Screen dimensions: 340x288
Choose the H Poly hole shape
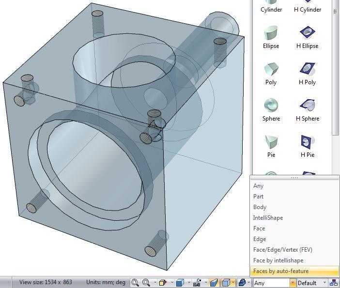(308, 68)
